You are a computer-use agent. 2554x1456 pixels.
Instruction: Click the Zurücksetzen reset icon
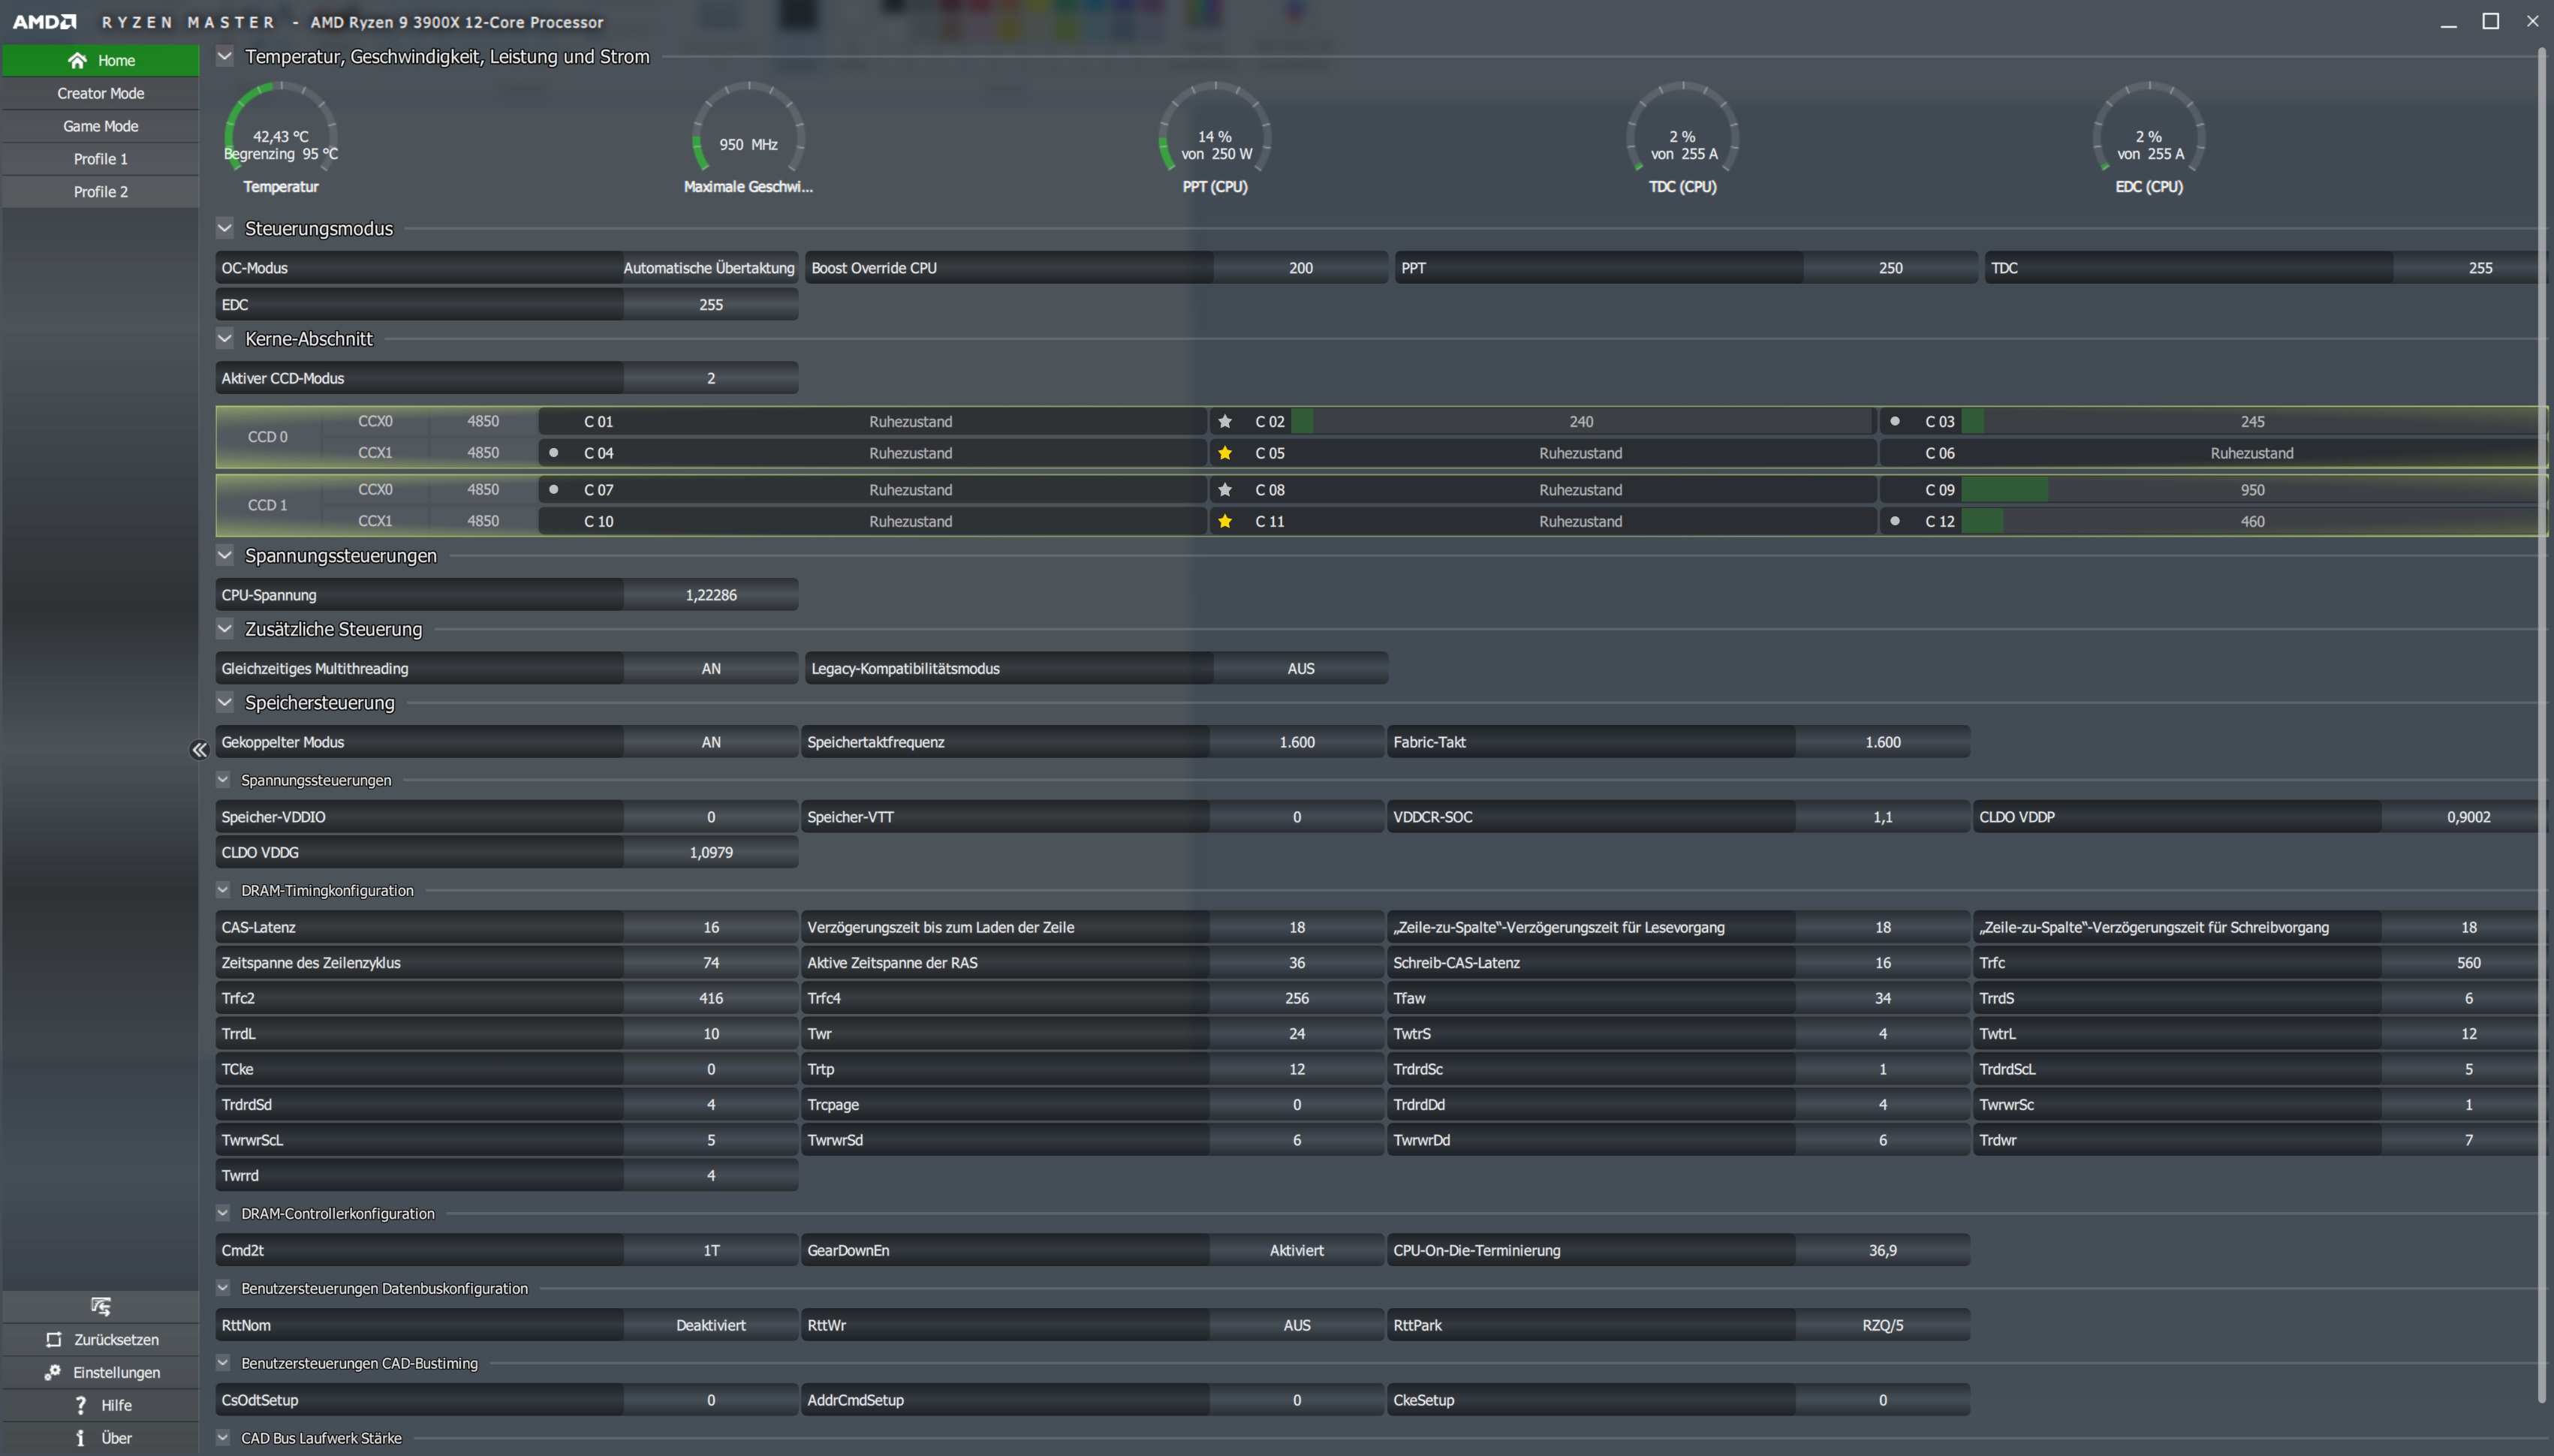coord(54,1339)
